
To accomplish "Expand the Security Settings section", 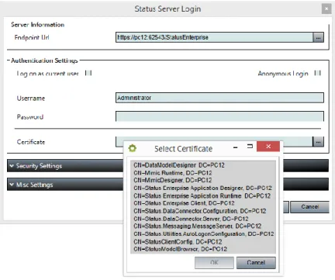I will point(12,166).
